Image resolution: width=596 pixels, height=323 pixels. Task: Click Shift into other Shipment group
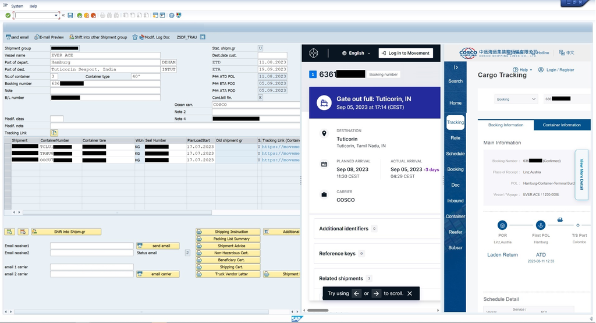click(x=98, y=37)
